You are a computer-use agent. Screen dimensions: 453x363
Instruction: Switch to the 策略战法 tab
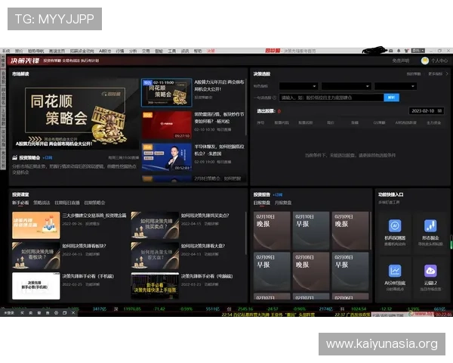[42, 203]
